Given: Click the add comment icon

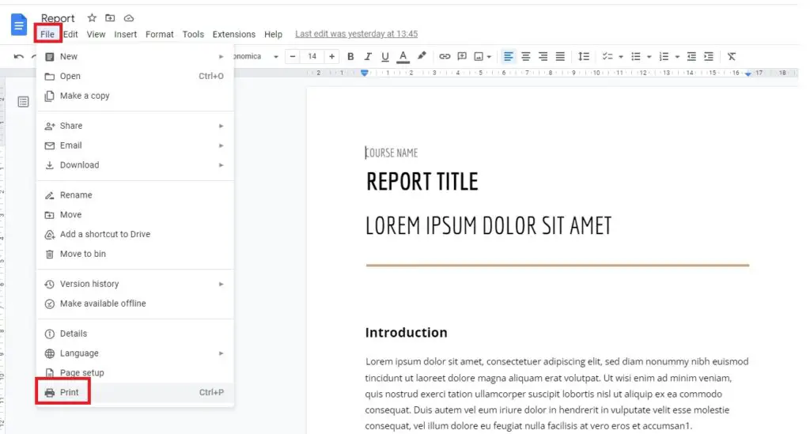Looking at the screenshot, I should click(x=462, y=56).
